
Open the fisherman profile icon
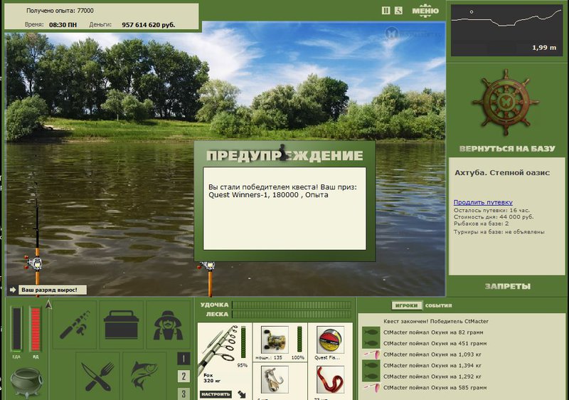(168, 324)
